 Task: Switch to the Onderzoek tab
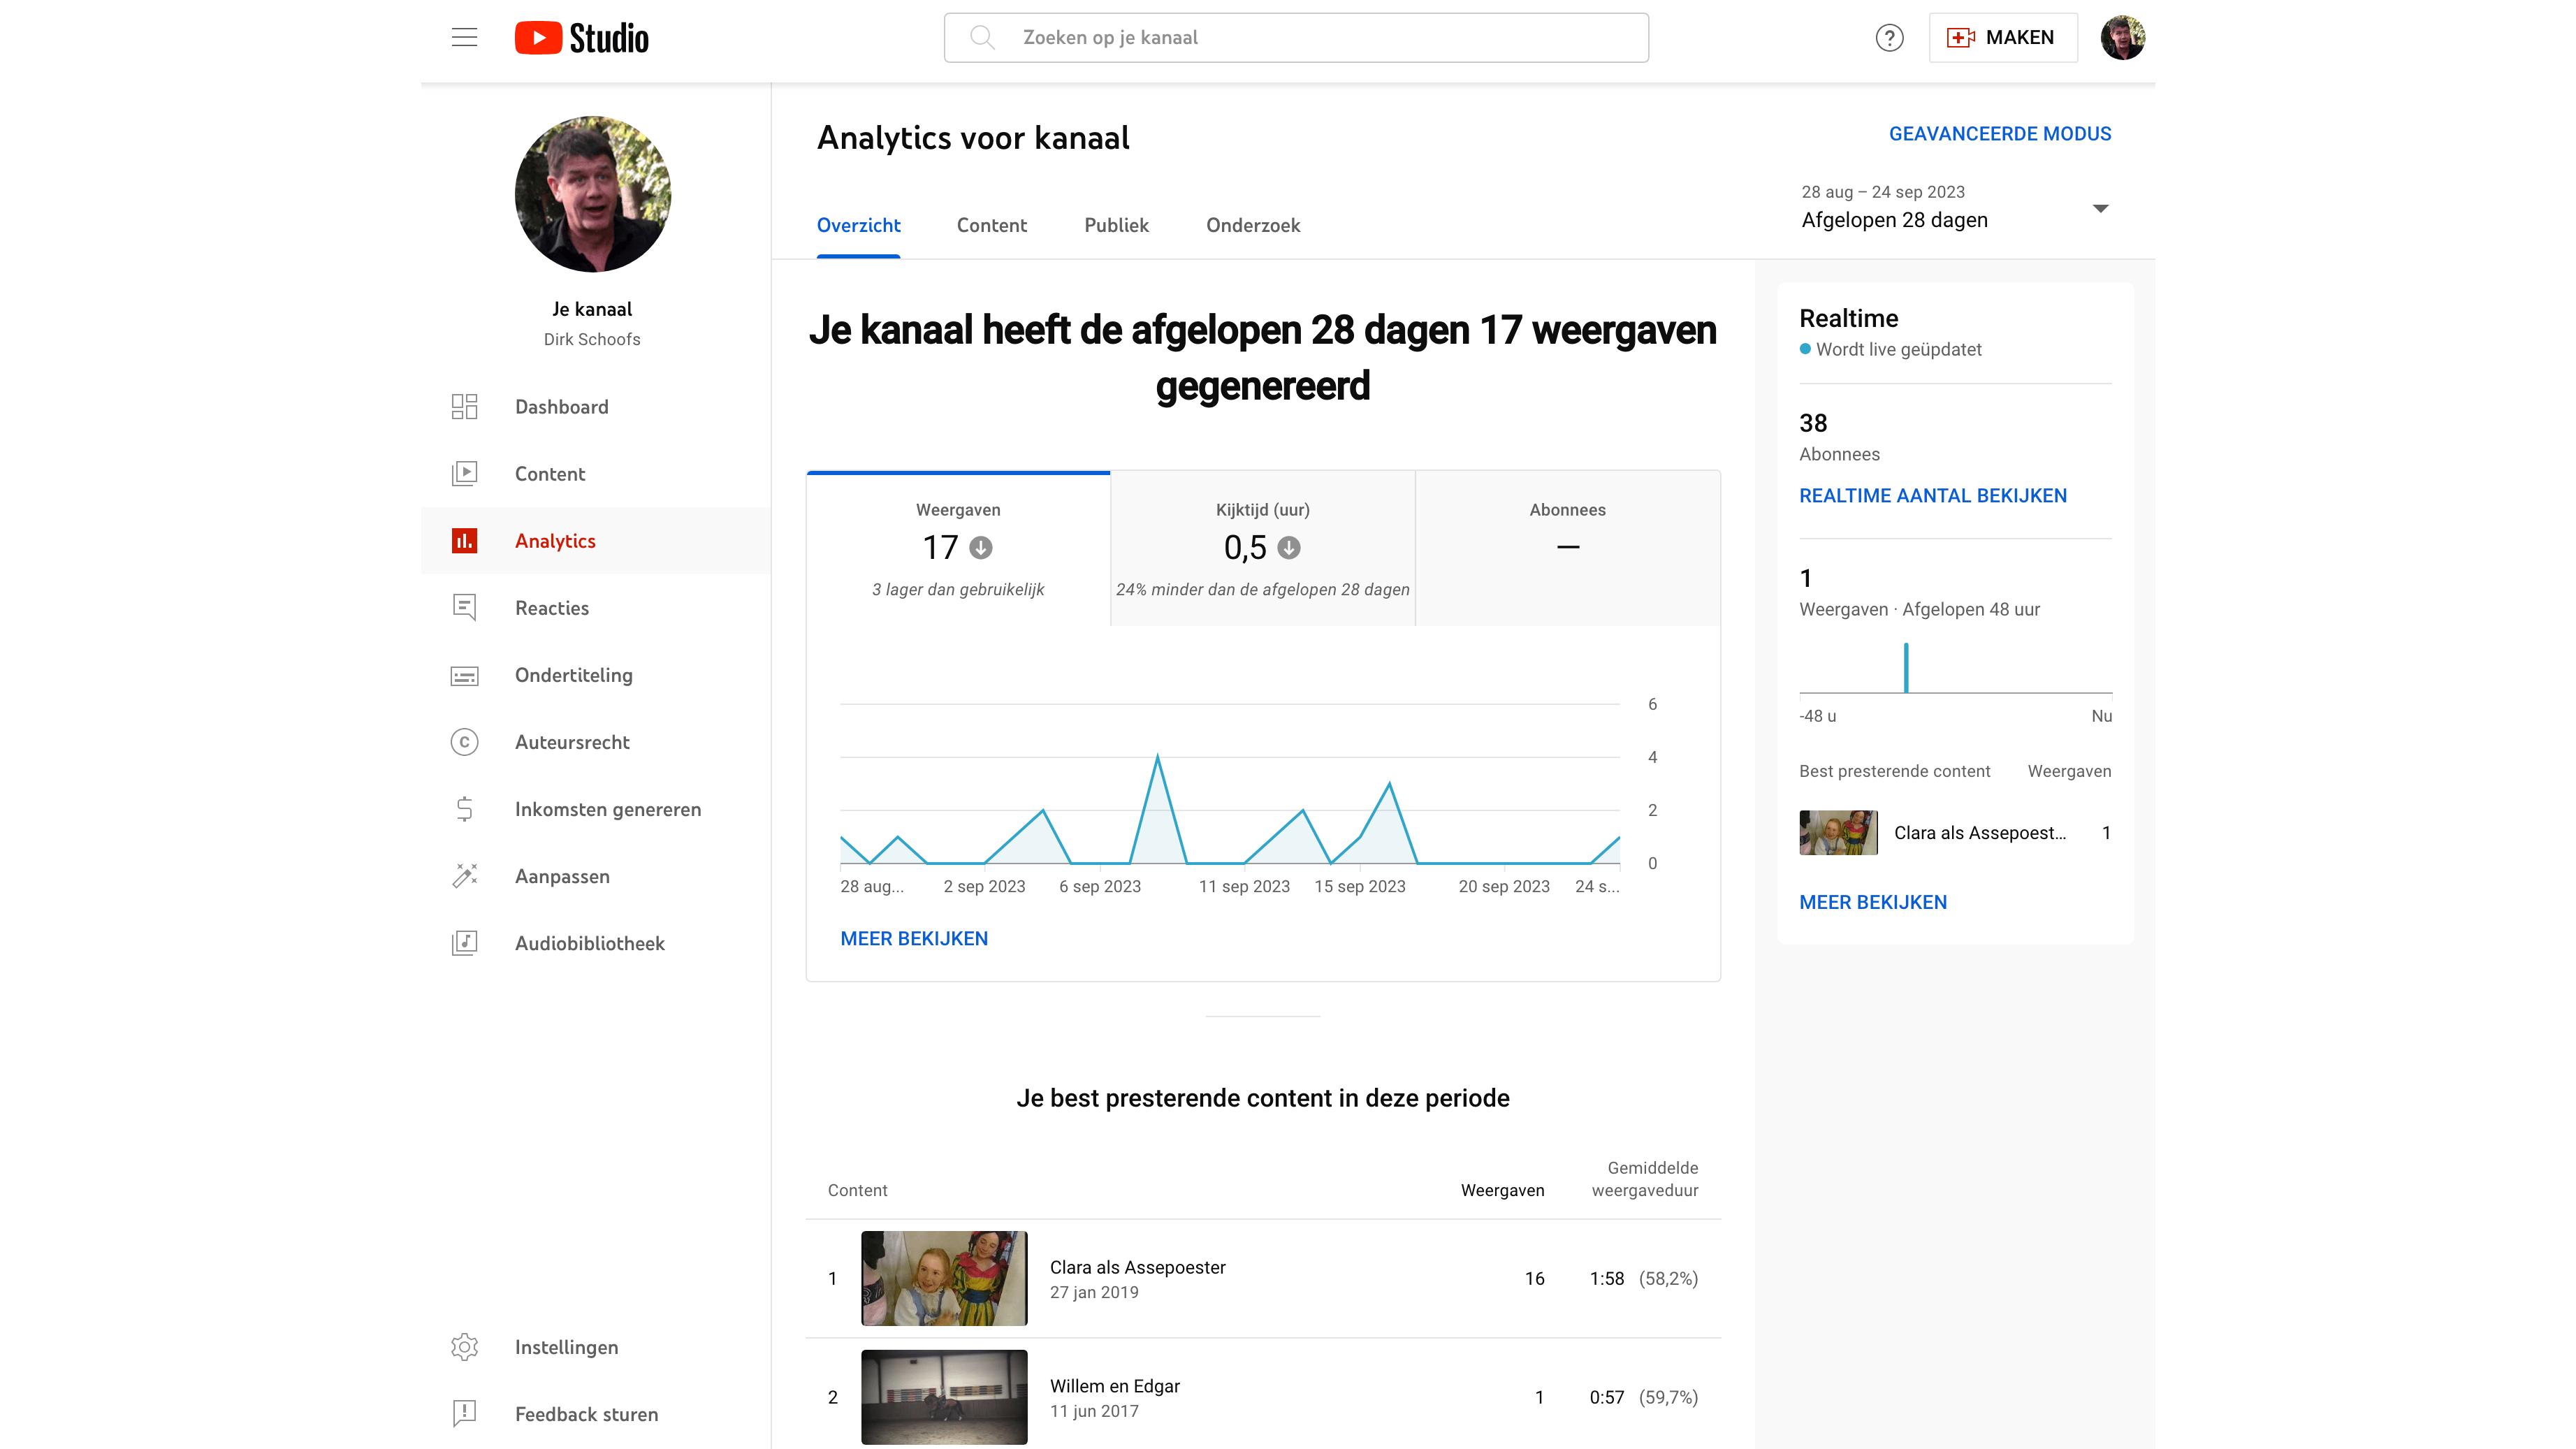coord(1253,226)
